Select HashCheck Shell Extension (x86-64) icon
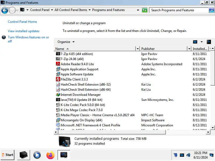 coord(58,90)
